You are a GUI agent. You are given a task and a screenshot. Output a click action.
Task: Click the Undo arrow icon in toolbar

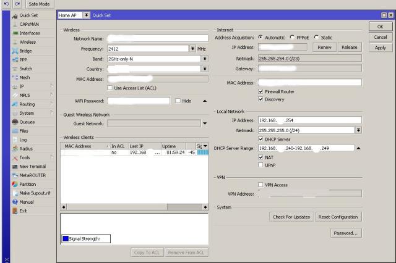(6, 4)
